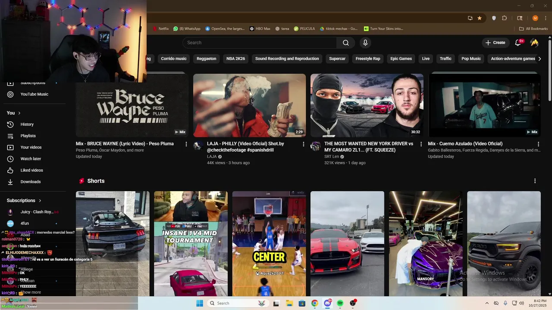Image resolution: width=552 pixels, height=310 pixels.
Task: Open more options for LAJA PHILLY video
Action: [x=303, y=144]
